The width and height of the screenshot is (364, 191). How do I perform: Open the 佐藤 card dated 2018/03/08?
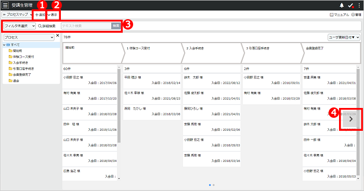click(329, 96)
